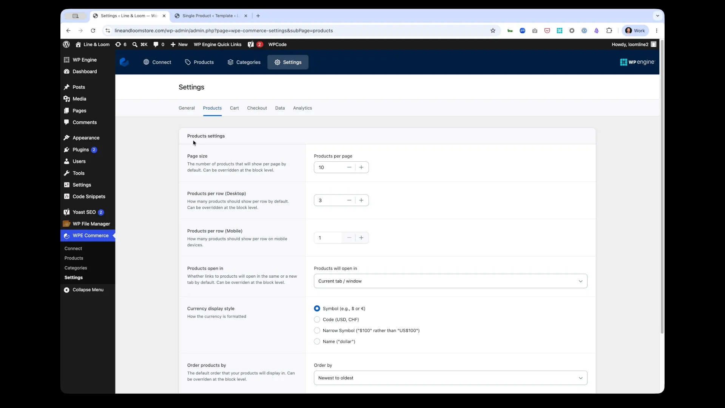Open Howdy, loomline2 account menu
This screenshot has width=725, height=408.
pyautogui.click(x=634, y=45)
